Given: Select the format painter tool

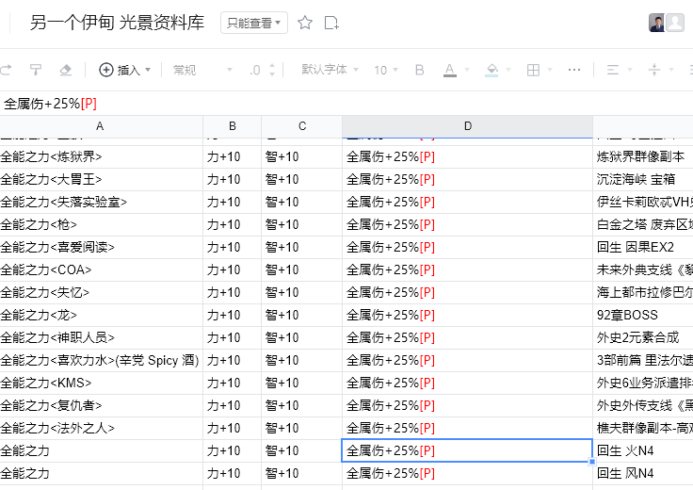Looking at the screenshot, I should tap(36, 70).
